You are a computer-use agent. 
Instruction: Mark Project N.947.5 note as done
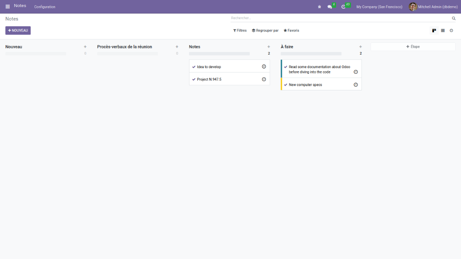coord(194,79)
